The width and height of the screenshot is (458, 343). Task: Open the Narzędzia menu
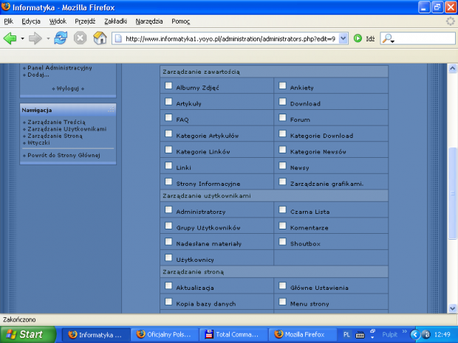pos(148,22)
